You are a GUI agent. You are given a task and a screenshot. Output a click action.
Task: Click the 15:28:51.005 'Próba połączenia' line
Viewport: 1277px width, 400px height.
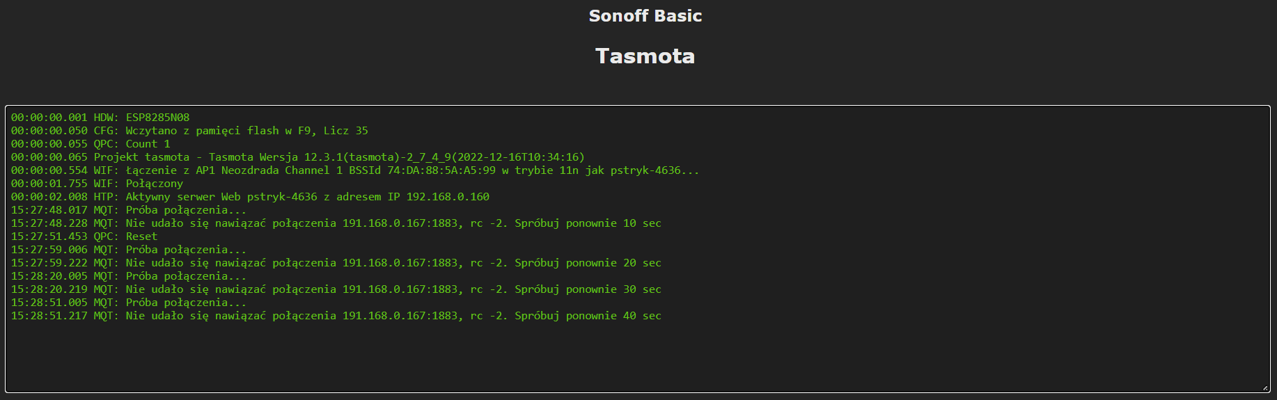129,303
